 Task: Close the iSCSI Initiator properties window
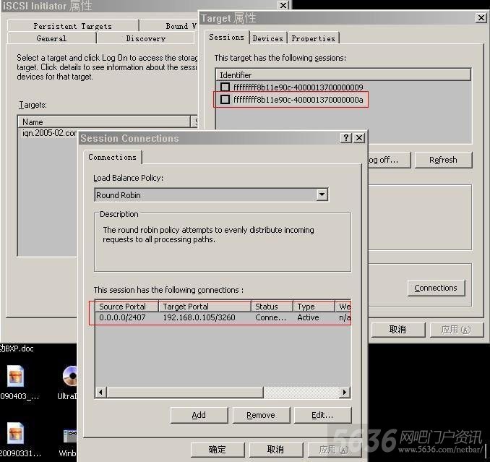point(283,5)
